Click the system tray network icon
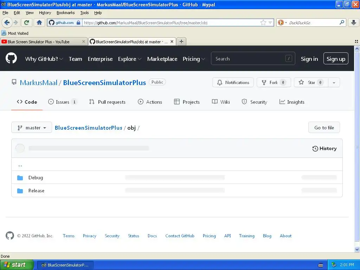Image resolution: width=360 pixels, height=270 pixels. coord(333,265)
